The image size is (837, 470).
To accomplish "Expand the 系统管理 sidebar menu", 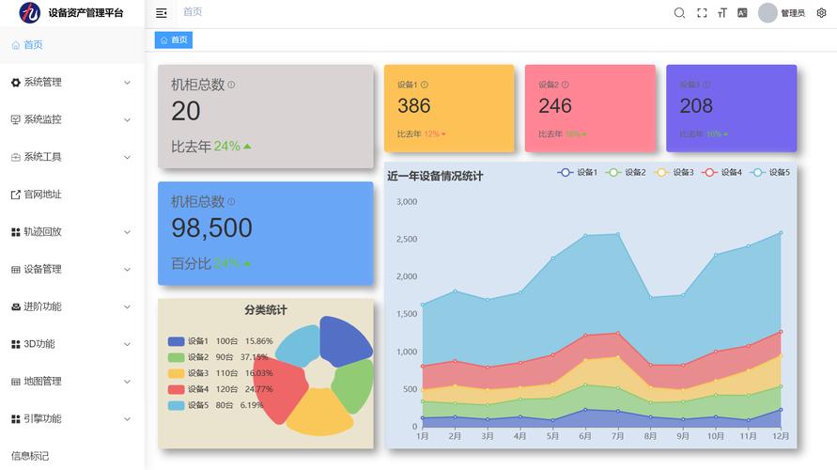I will coord(71,83).
